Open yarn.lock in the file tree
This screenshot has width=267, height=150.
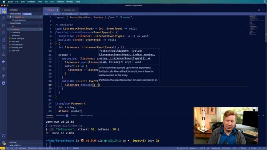25,51
